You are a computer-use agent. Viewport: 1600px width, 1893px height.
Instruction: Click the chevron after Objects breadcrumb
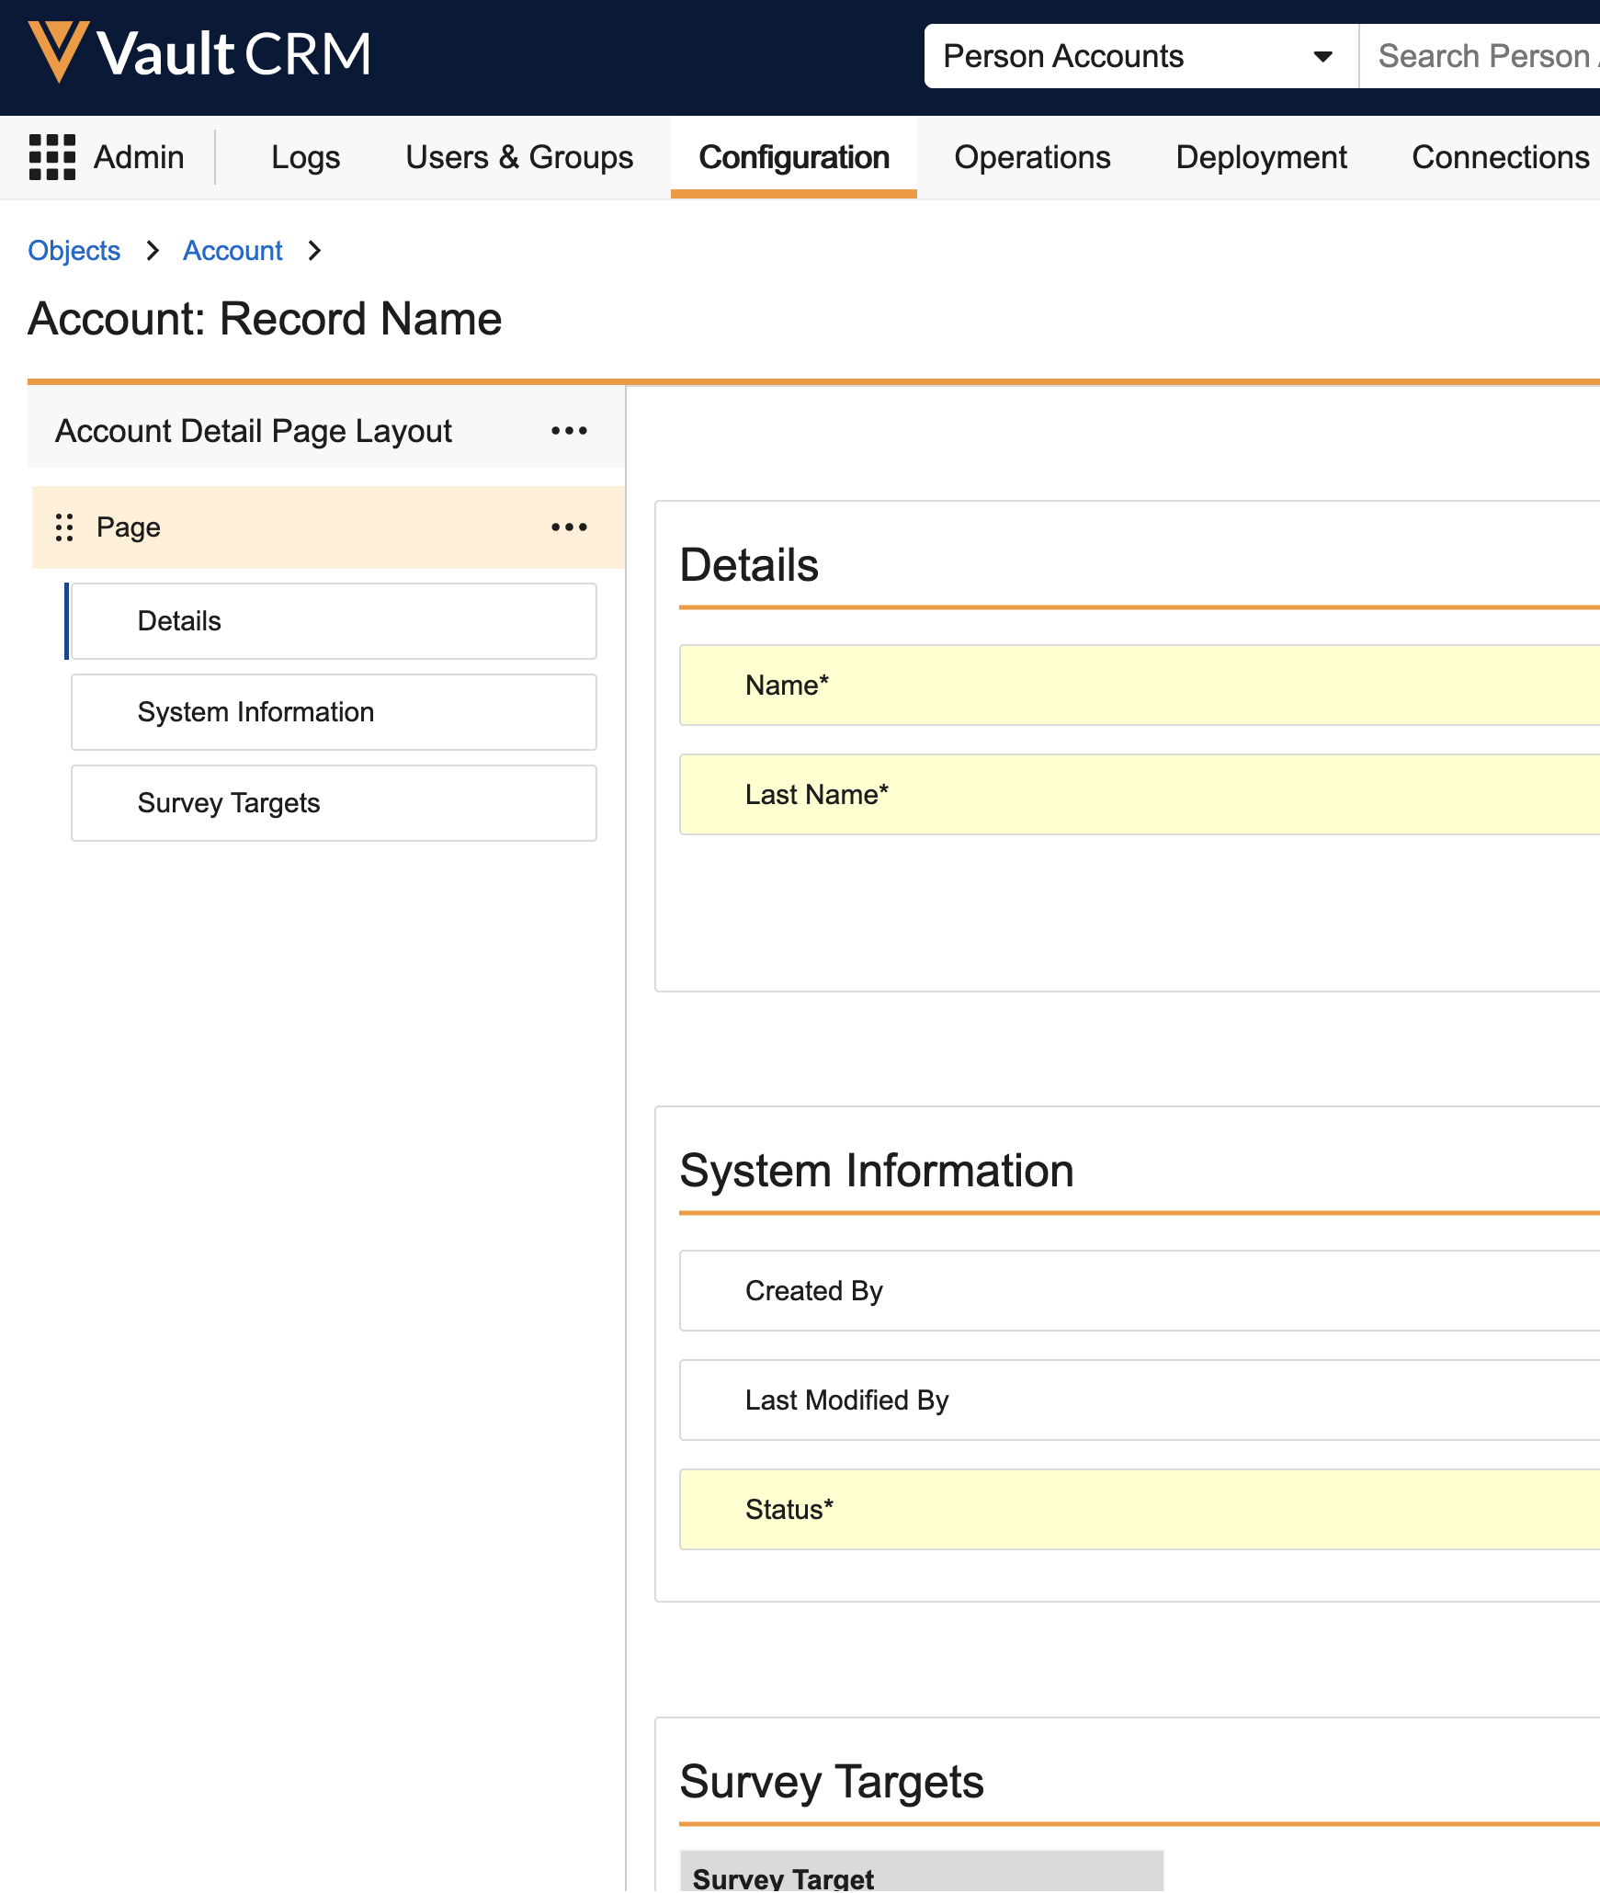tap(153, 251)
